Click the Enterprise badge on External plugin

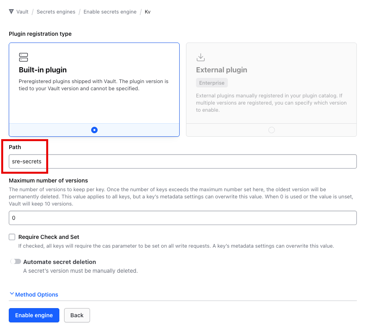[212, 83]
